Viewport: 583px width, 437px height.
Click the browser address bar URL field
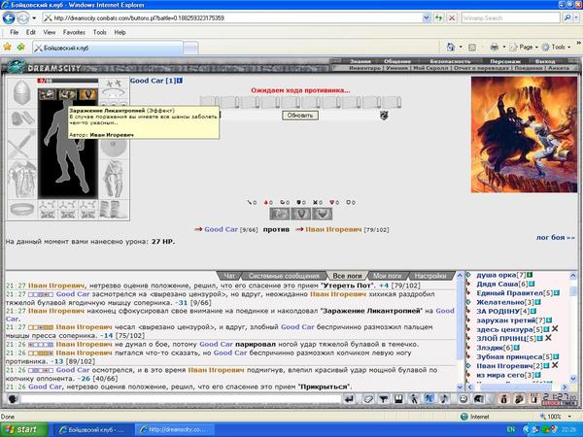tap(232, 17)
